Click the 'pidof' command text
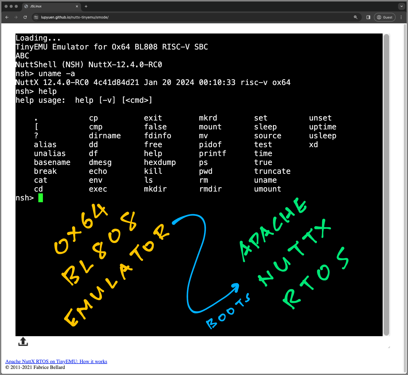408x375 pixels. coord(210,145)
